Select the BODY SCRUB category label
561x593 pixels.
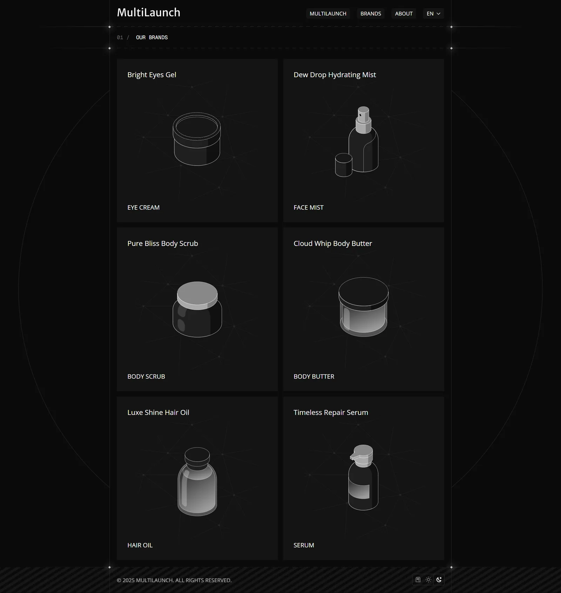click(x=146, y=377)
